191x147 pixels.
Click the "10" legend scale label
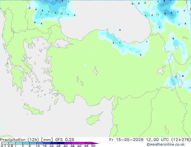pyautogui.click(x=38, y=146)
